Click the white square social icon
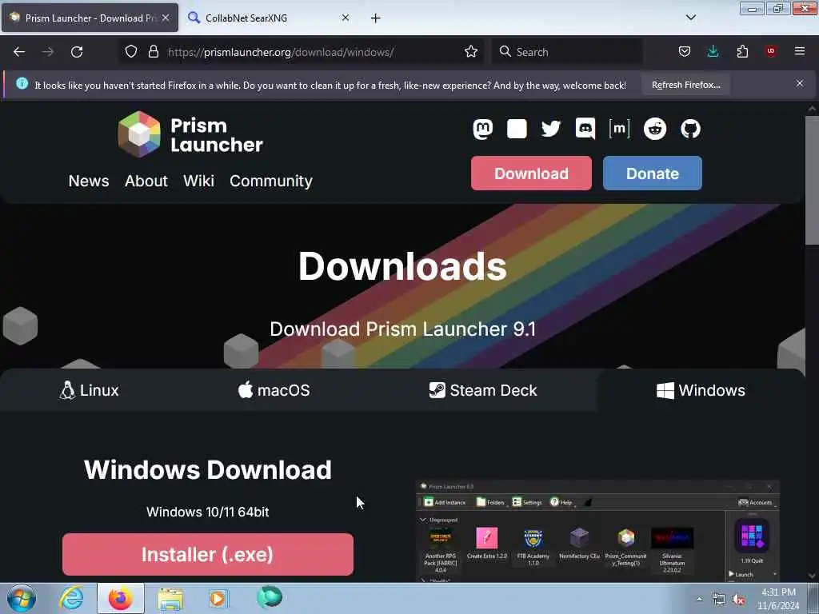 click(x=517, y=129)
